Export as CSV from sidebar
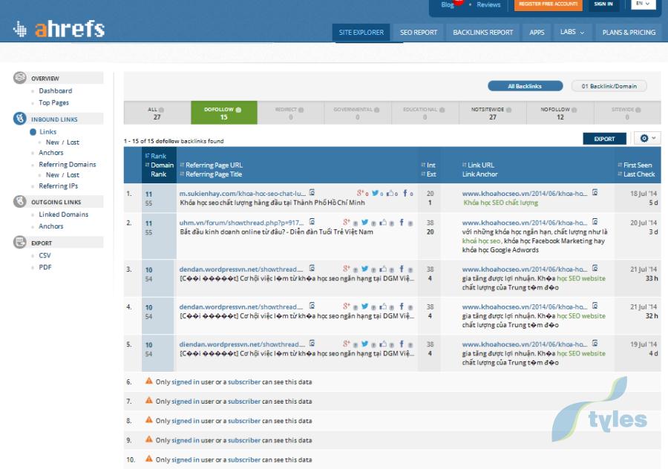The image size is (668, 469). 45,255
